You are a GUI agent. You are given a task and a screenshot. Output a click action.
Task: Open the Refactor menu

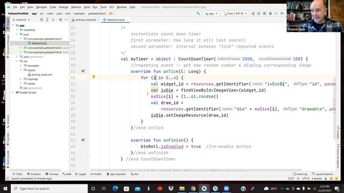[x=76, y=7]
